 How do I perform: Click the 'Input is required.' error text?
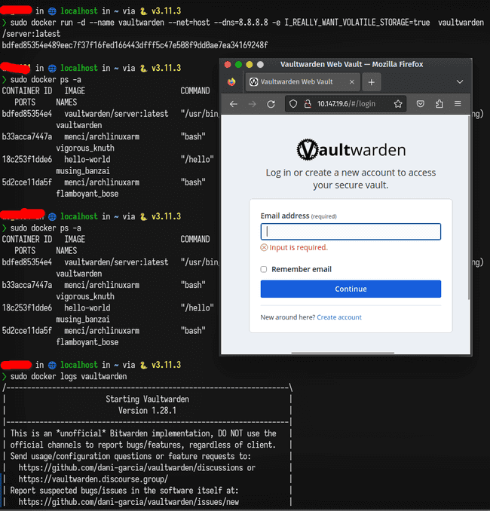(x=299, y=248)
